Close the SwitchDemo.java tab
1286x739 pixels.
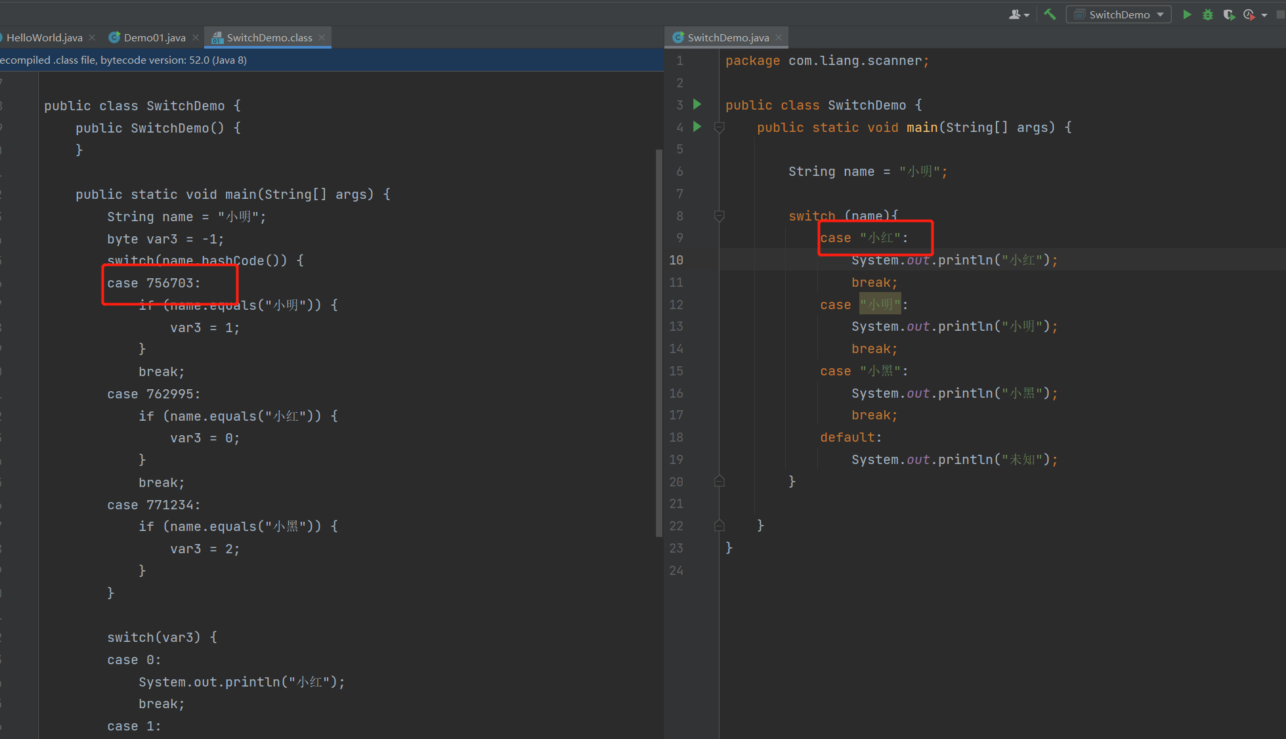(x=779, y=37)
